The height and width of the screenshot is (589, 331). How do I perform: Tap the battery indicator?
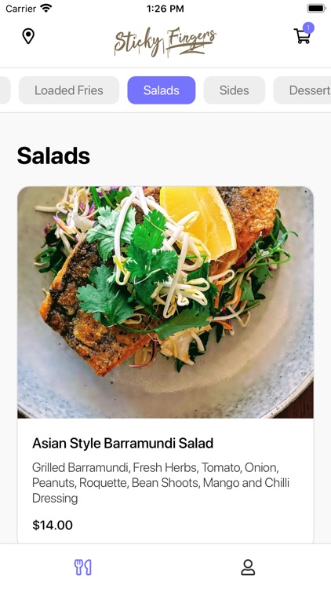tap(316, 9)
